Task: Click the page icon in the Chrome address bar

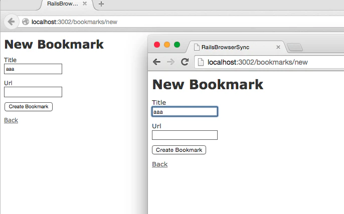Action: [x=201, y=62]
